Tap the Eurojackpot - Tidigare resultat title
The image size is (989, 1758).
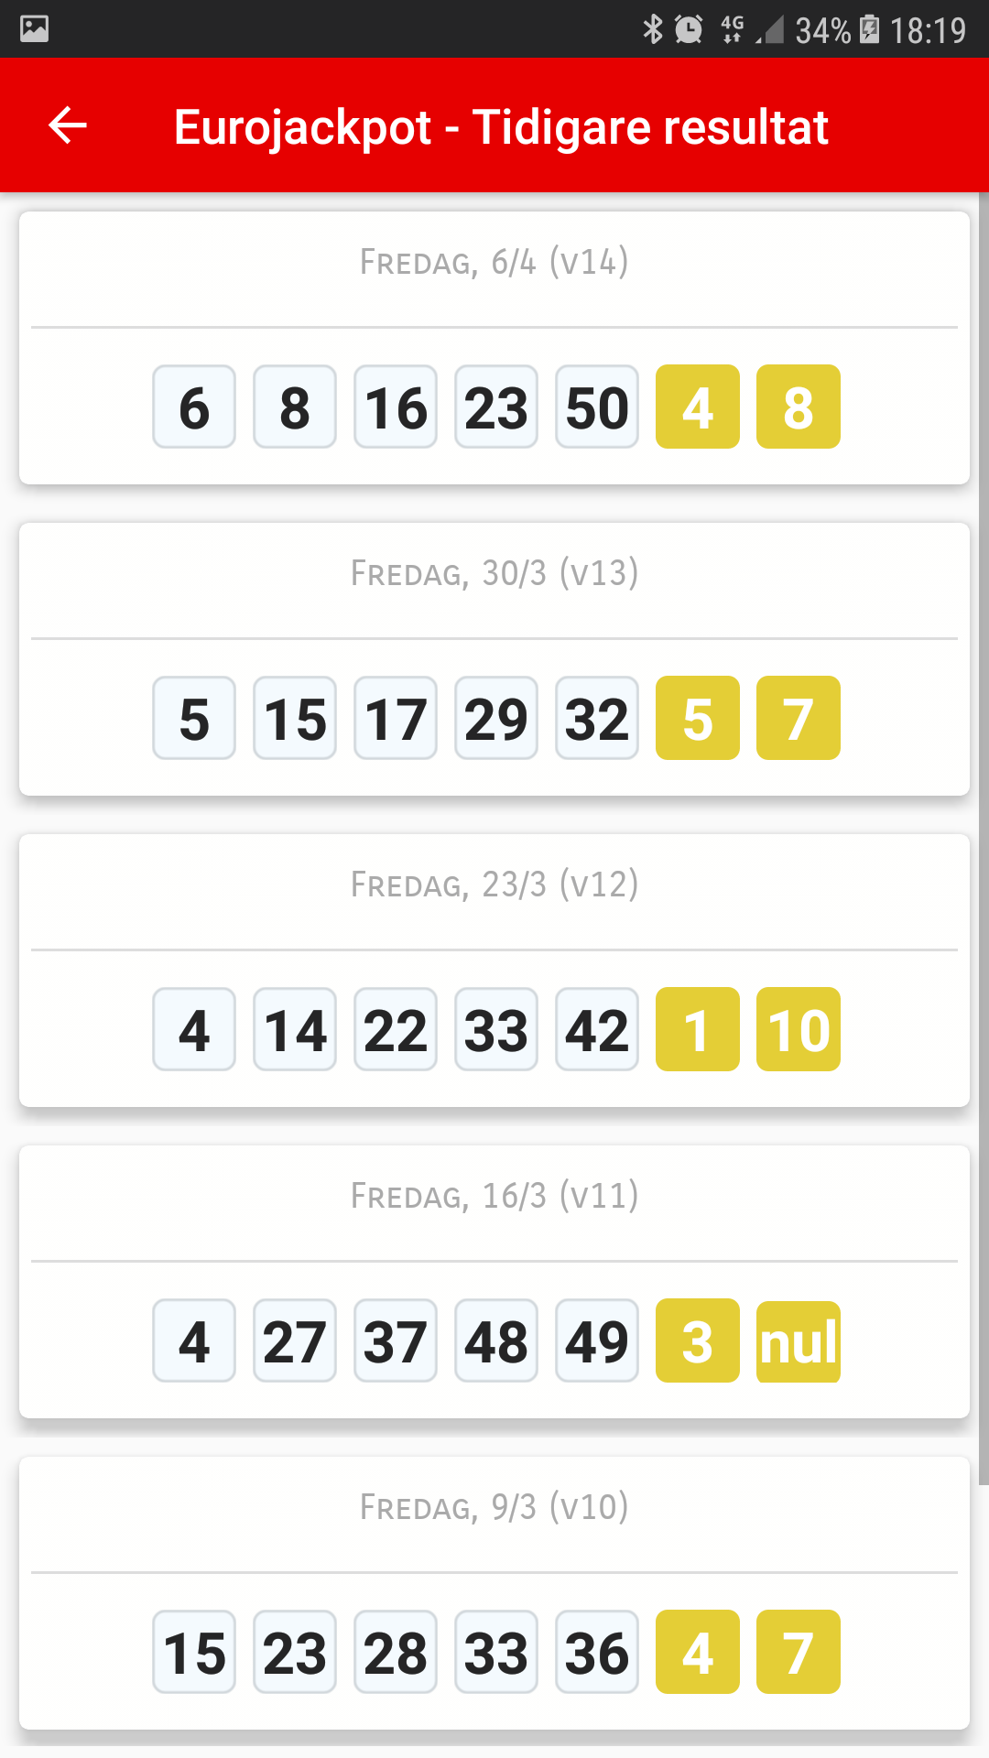tap(501, 126)
